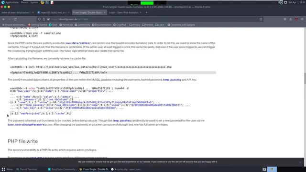Open Firefox account icon in toolbar
Viewport: 306px width, 172px height.
[291, 19]
